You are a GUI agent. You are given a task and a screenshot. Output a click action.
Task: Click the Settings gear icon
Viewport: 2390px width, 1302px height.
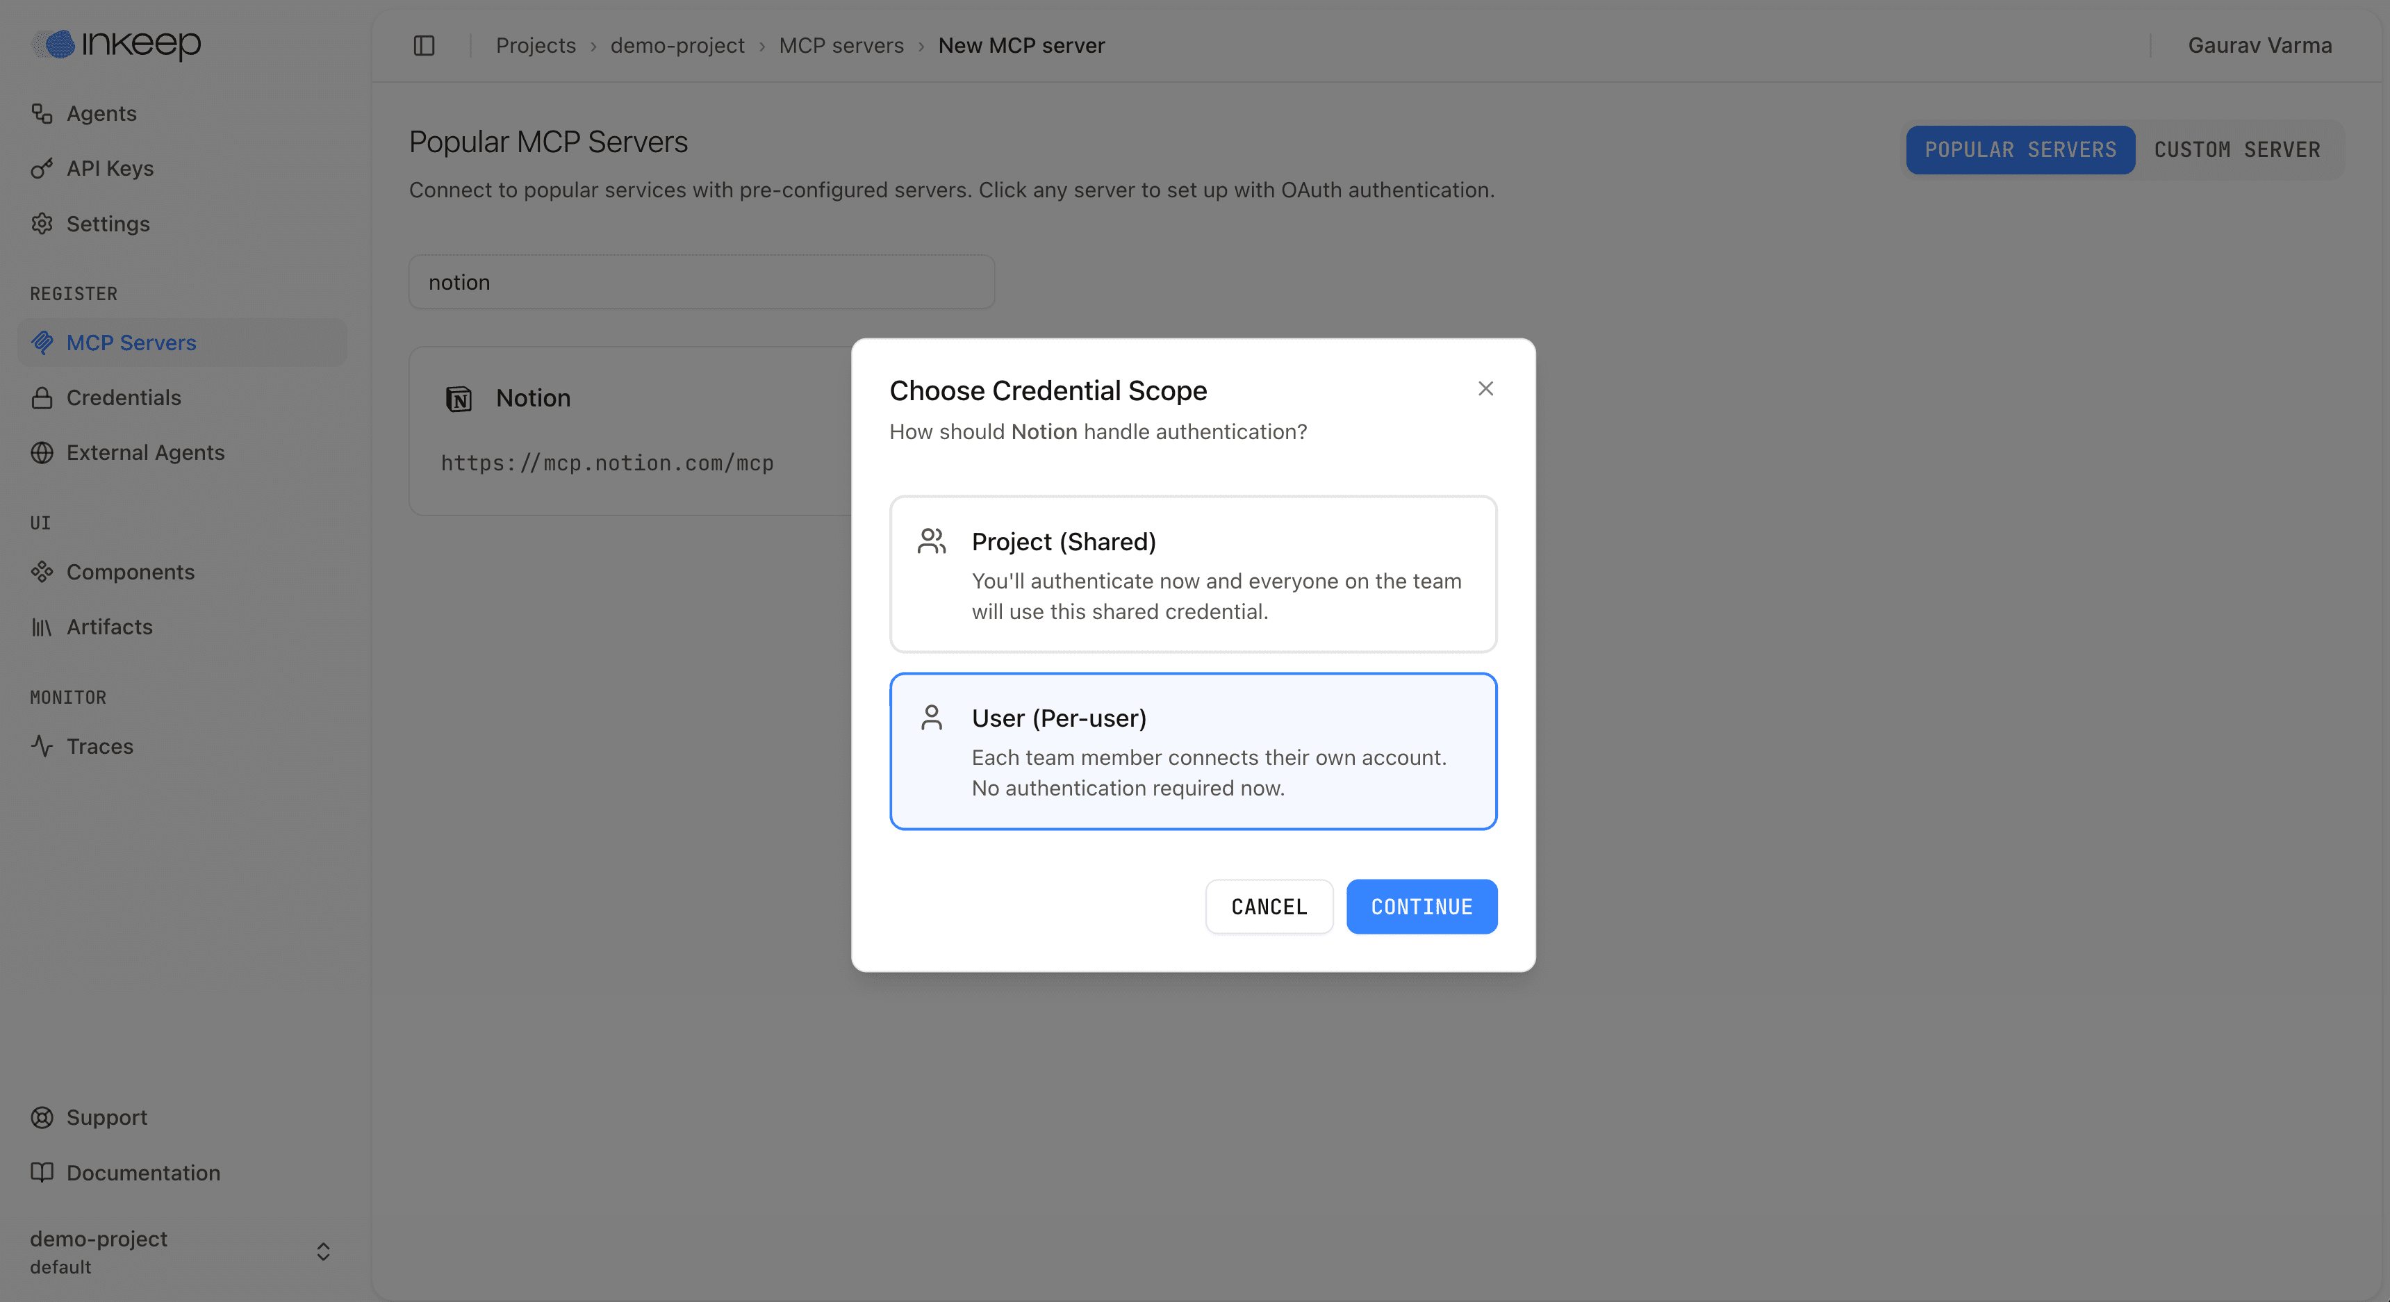point(42,224)
